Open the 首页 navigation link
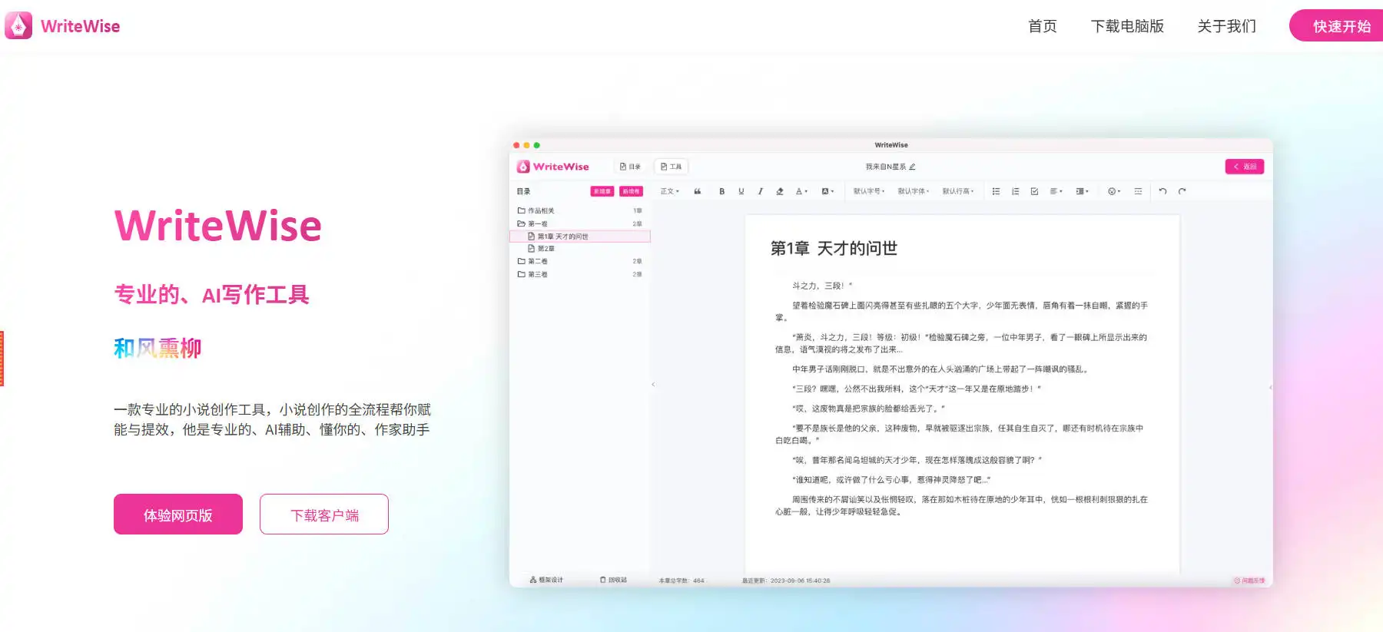This screenshot has width=1383, height=632. pyautogui.click(x=1042, y=26)
